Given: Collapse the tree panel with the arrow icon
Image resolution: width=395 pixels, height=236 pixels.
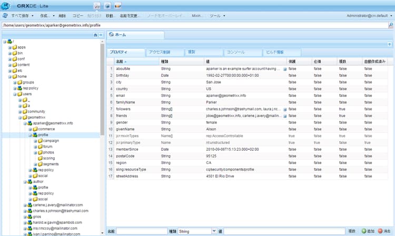Looking at the screenshot, I should 101,35.
